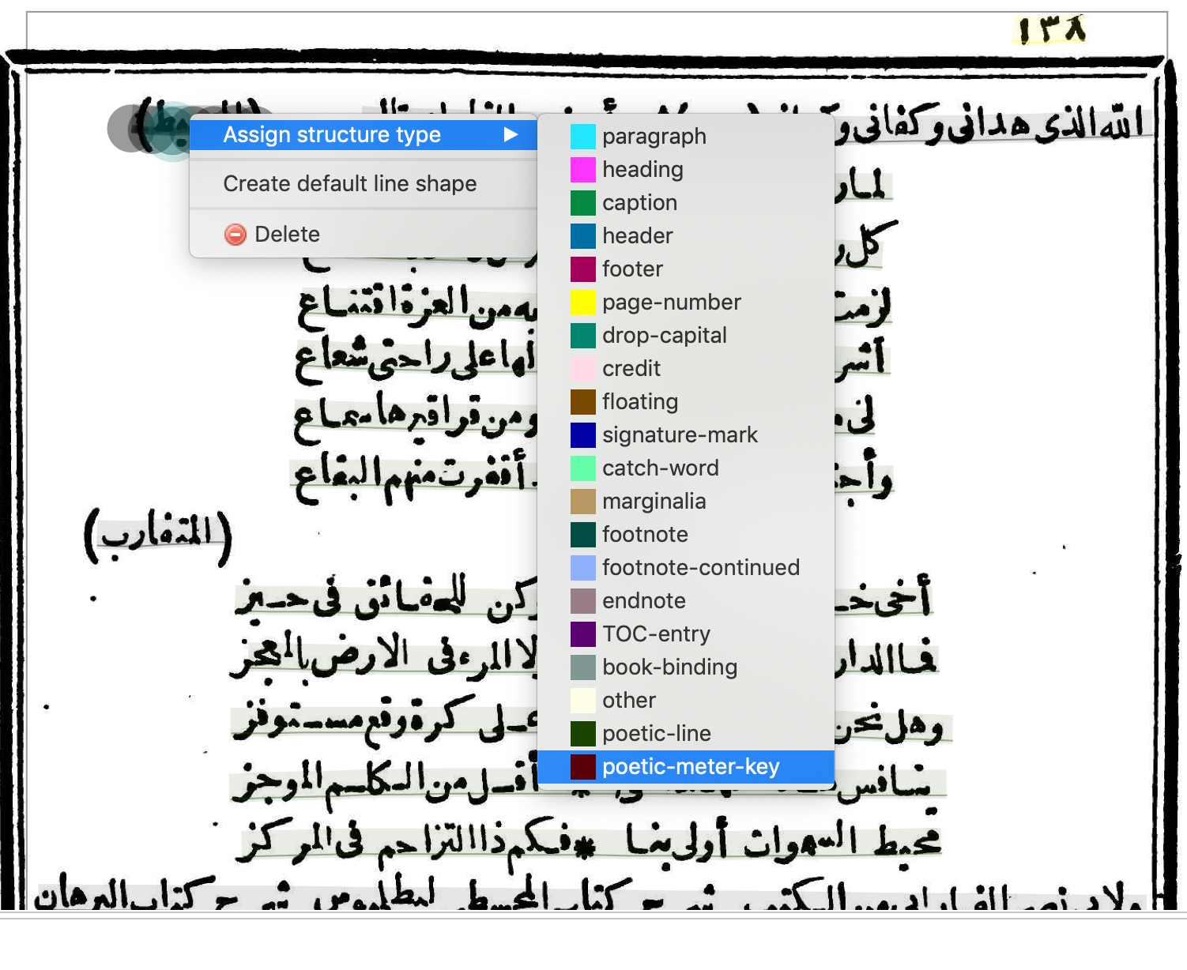Click the red Delete minus icon
1187x970 pixels.
tap(236, 235)
